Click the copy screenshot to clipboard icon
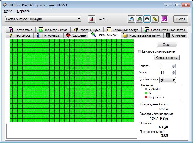Viewport: 193px width, 143px height. click(139, 19)
